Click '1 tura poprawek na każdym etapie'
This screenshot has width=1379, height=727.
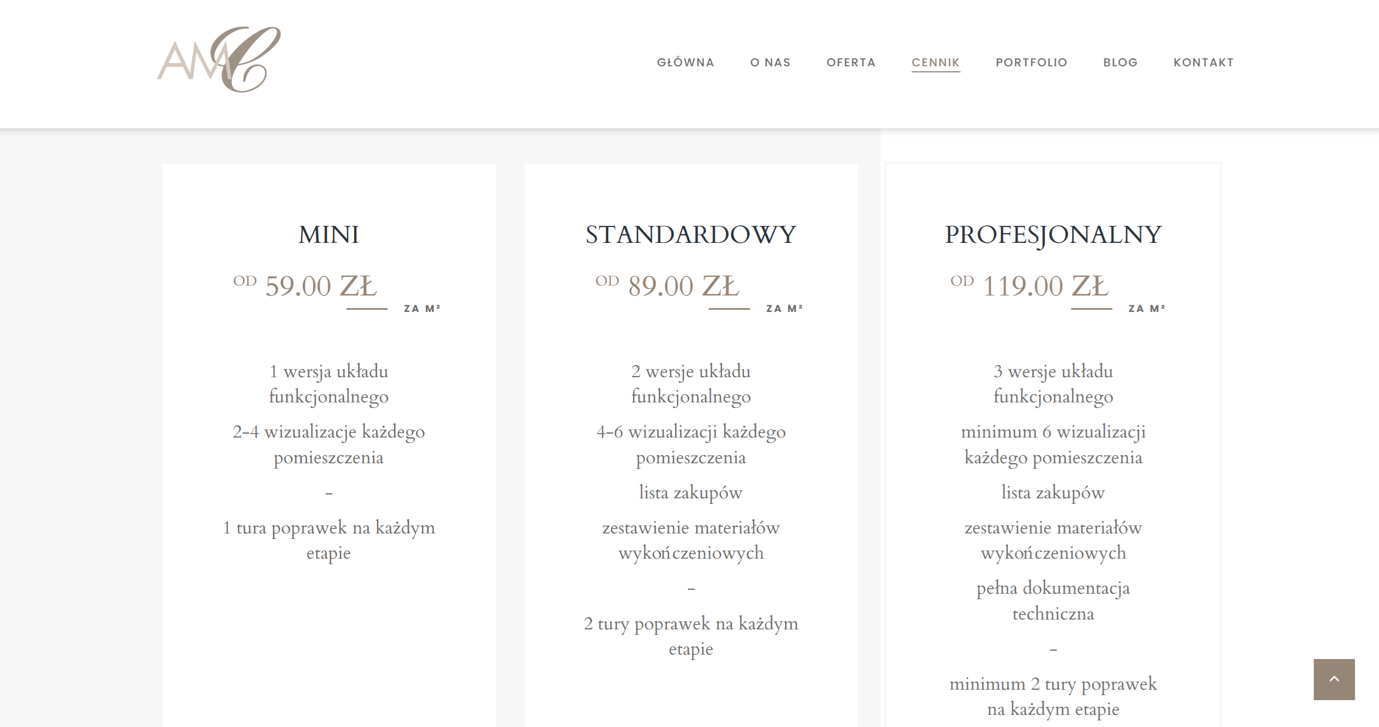[x=328, y=540]
